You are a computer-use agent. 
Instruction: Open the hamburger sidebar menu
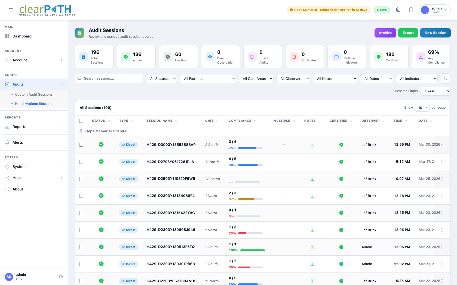point(11,10)
